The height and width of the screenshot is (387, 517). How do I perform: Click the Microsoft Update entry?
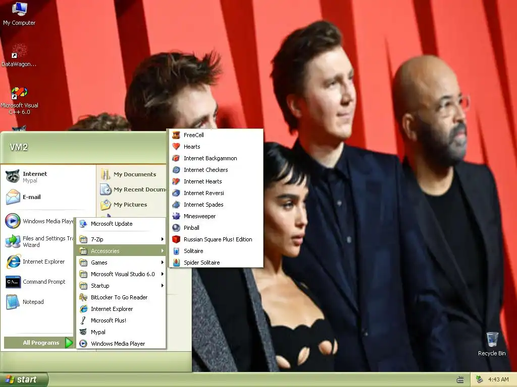point(121,224)
